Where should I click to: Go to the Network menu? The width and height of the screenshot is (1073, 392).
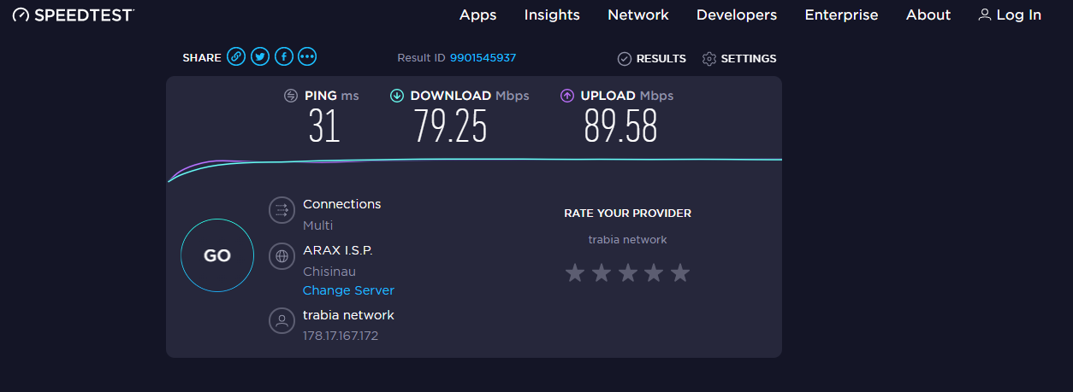pyautogui.click(x=637, y=15)
